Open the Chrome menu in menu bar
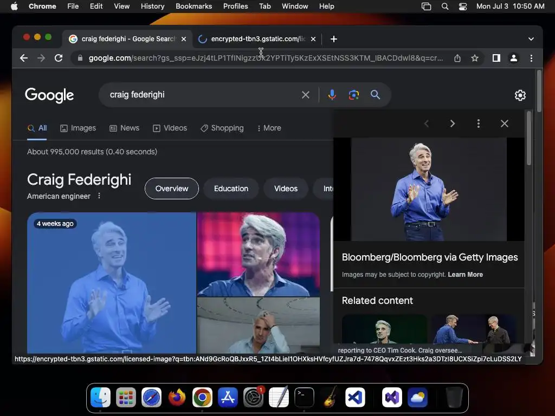 (x=42, y=6)
